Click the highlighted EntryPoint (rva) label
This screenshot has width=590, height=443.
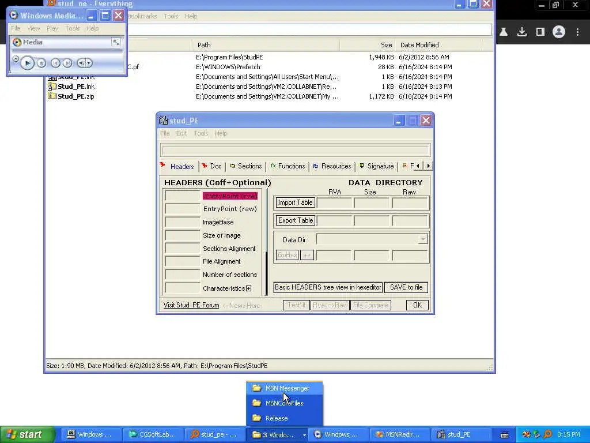[230, 196]
